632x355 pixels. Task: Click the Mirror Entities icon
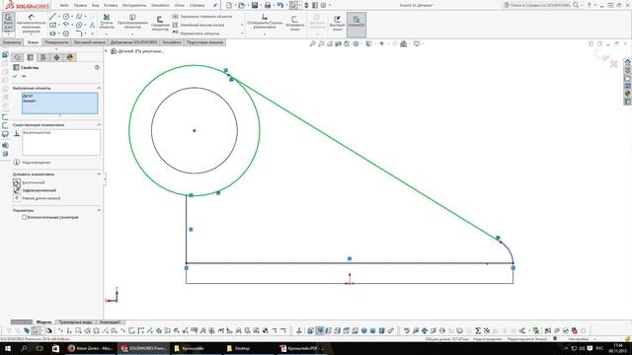(175, 17)
